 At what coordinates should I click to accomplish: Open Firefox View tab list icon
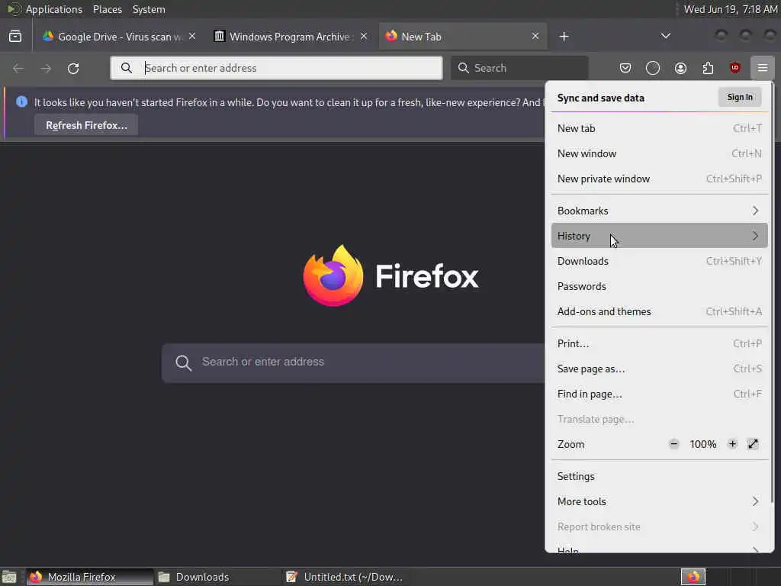(x=15, y=37)
